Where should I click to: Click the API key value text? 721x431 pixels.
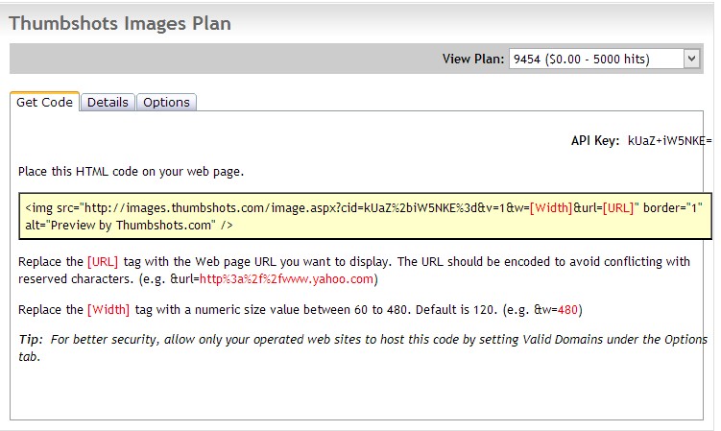coord(669,140)
